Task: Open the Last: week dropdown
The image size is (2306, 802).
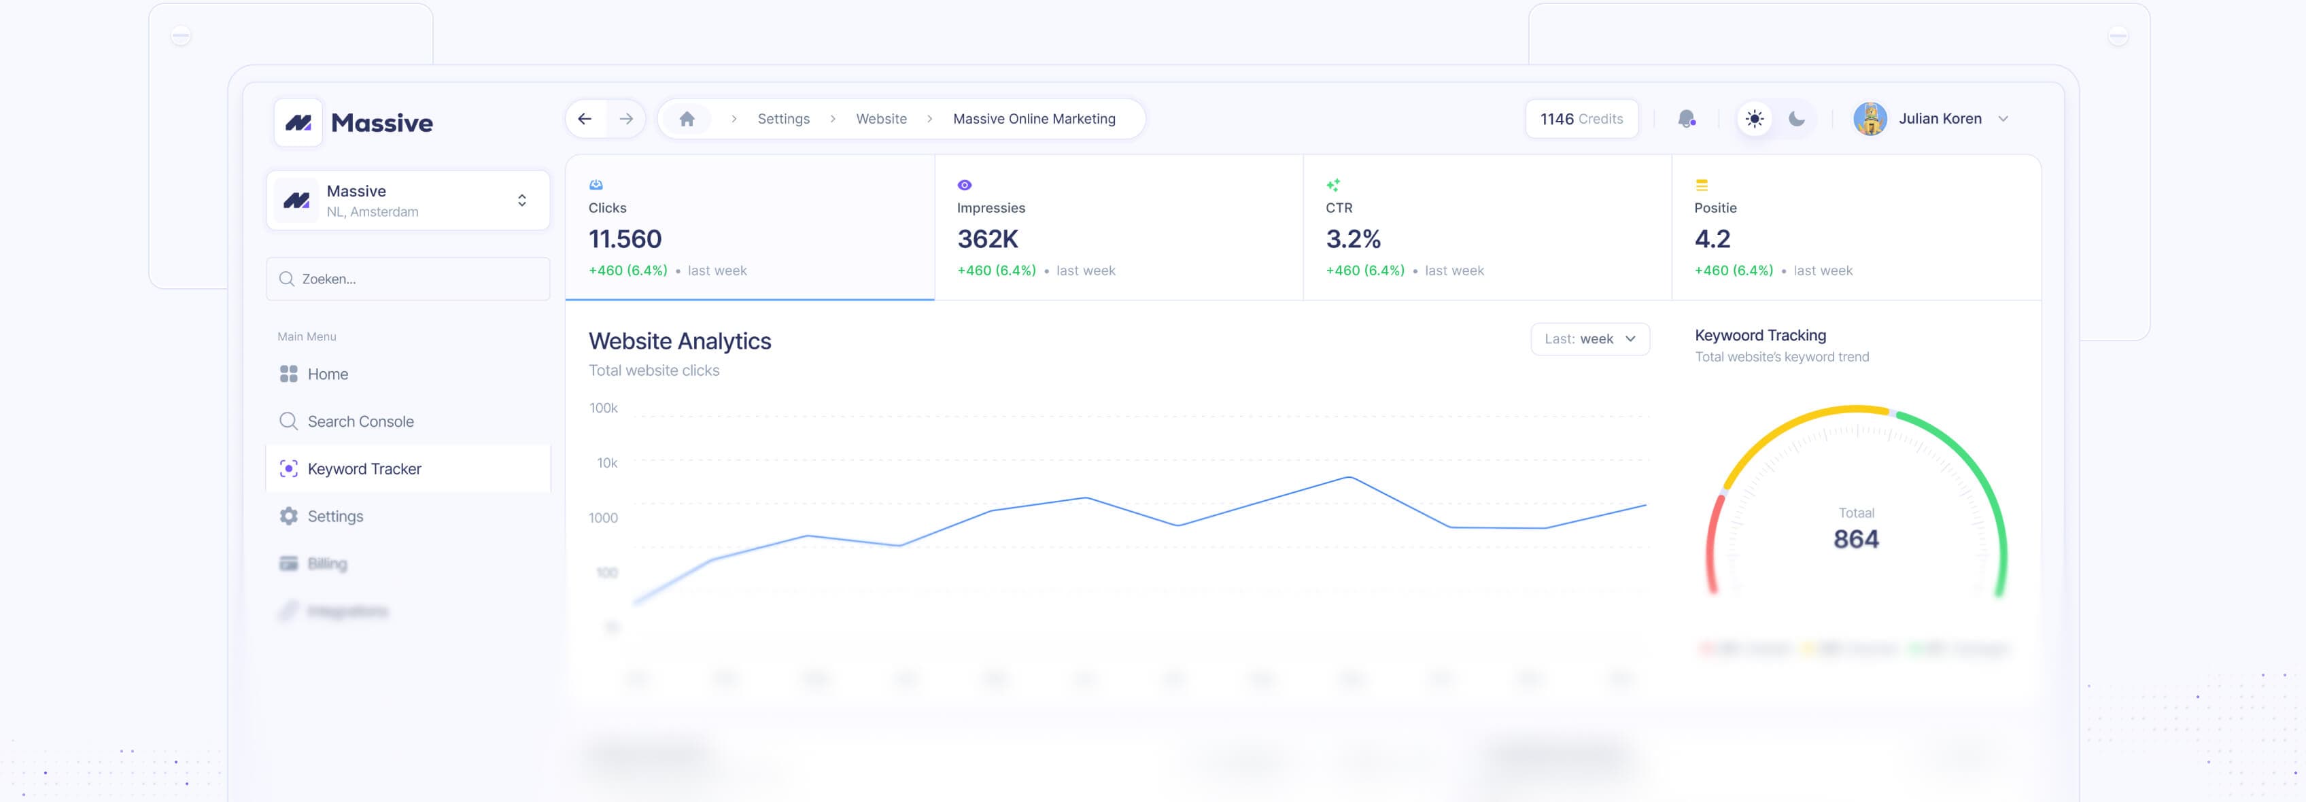Action: [1590, 339]
